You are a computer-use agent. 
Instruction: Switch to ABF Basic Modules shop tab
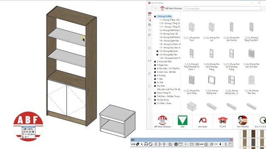[x=163, y=121]
